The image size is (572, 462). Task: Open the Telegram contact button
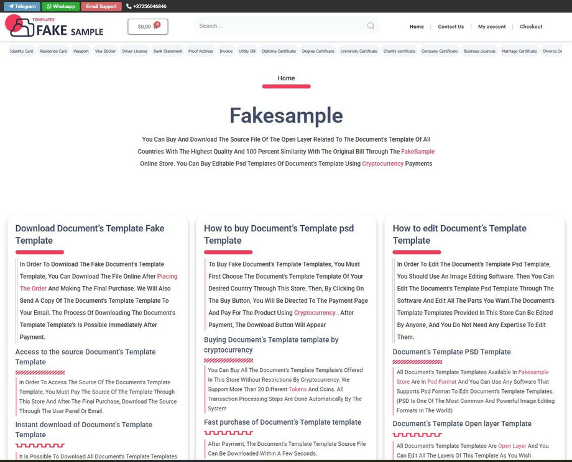[22, 6]
